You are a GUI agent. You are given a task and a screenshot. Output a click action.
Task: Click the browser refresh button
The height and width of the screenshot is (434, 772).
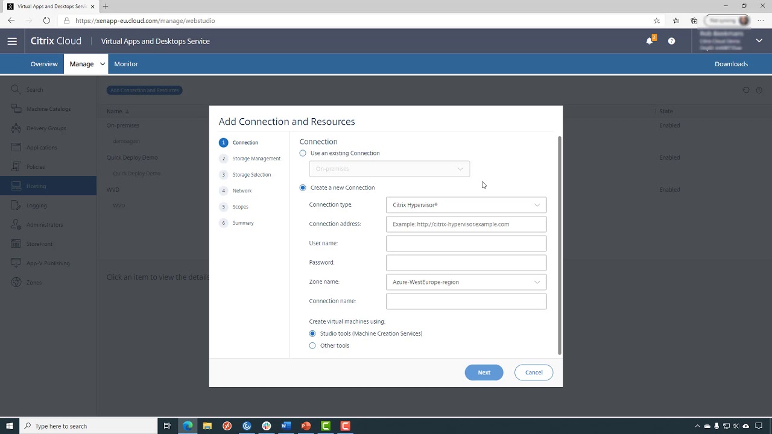tap(46, 20)
